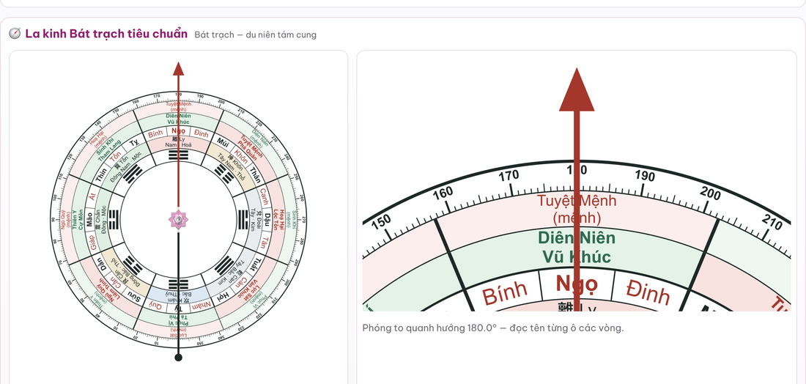Click the Bính cell on the full compass

(155, 134)
